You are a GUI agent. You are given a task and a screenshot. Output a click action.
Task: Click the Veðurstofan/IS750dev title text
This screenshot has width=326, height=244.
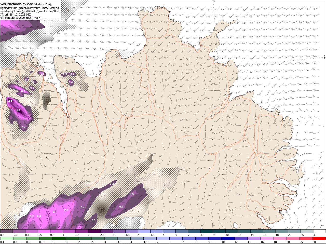[17, 4]
